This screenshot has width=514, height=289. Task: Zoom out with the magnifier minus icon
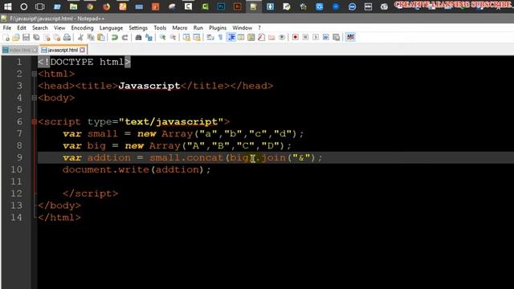point(173,38)
